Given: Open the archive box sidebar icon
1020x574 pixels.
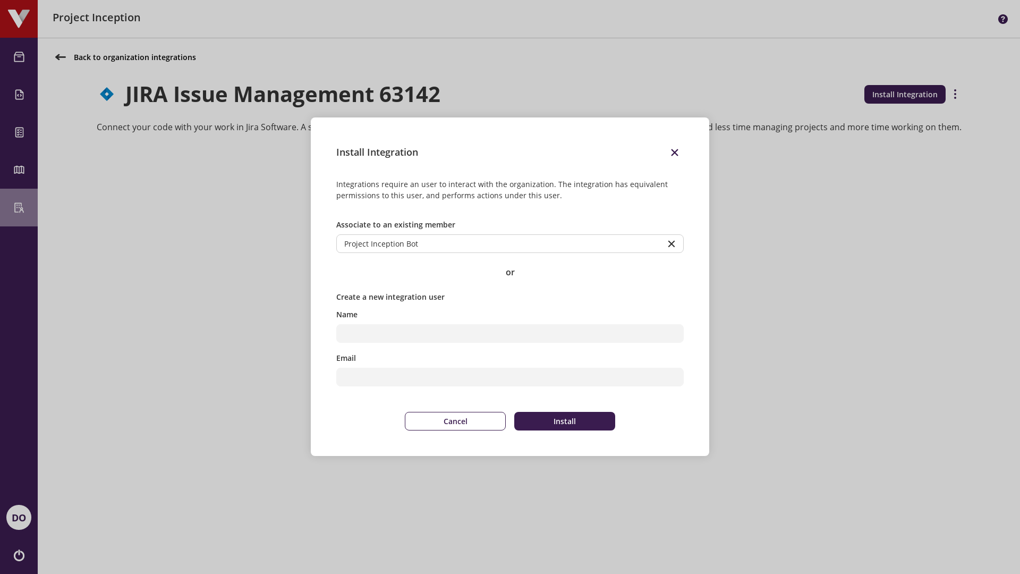Looking at the screenshot, I should pyautogui.click(x=19, y=57).
